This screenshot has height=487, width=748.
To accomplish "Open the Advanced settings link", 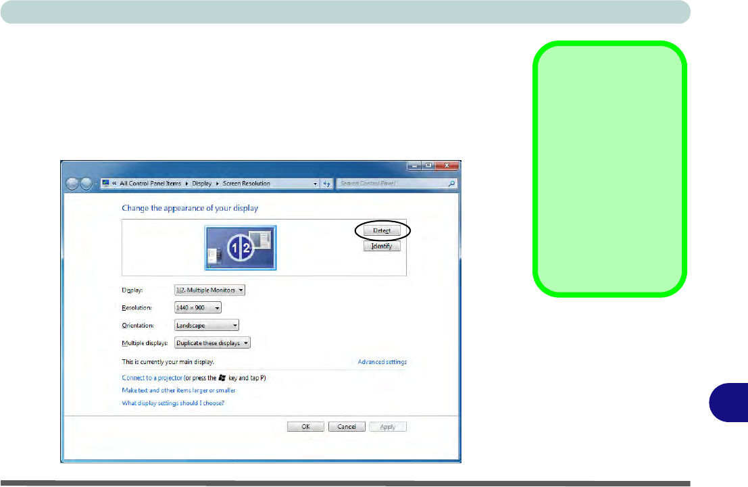I will (382, 362).
